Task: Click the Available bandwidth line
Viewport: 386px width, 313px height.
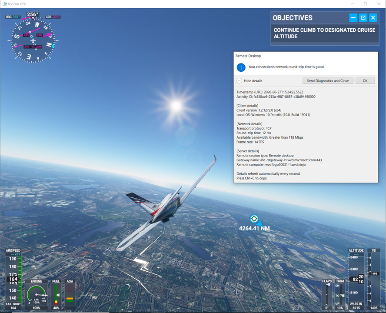Action: click(x=270, y=137)
